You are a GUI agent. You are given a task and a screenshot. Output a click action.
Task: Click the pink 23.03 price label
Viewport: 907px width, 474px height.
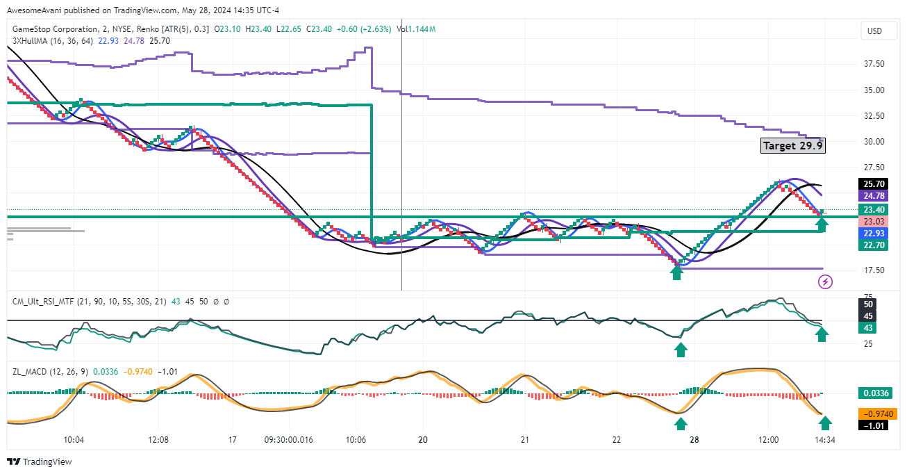873,221
